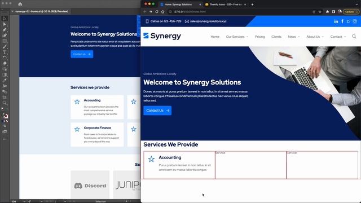Select the Type tool in Illustrator toolbar
The width and height of the screenshot is (361, 203).
5,52
